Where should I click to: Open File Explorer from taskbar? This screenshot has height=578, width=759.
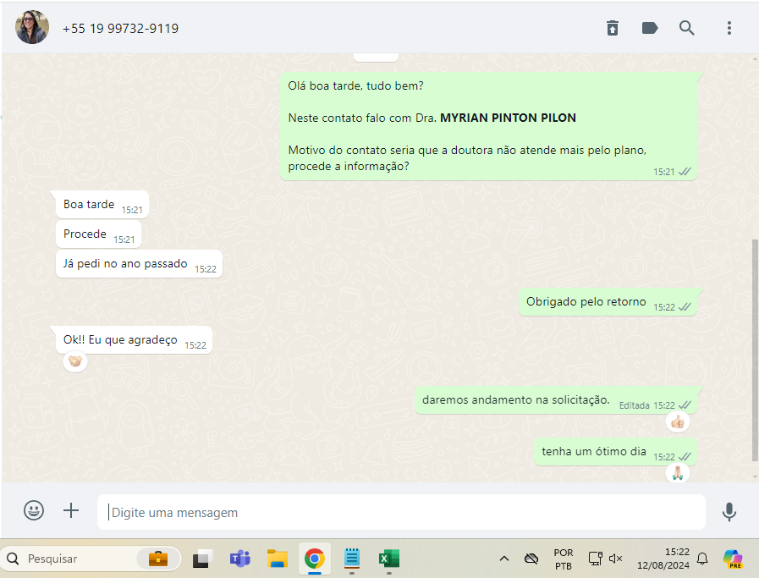coord(277,559)
